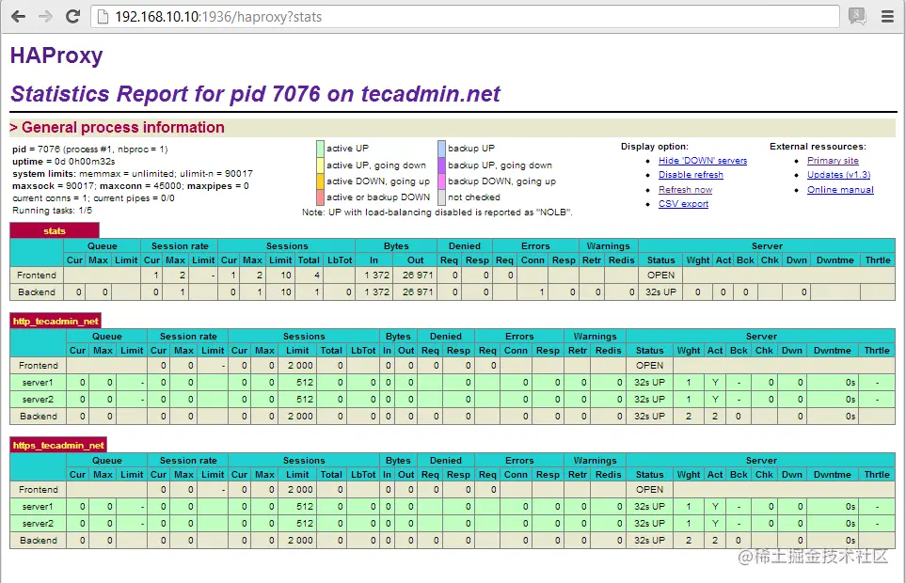The width and height of the screenshot is (906, 583).
Task: Navigate back using the browser back arrow
Action: 17,15
